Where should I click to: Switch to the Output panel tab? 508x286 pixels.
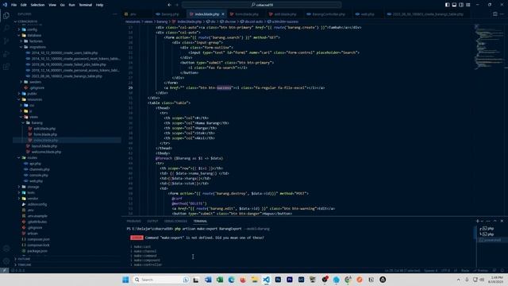(152, 221)
